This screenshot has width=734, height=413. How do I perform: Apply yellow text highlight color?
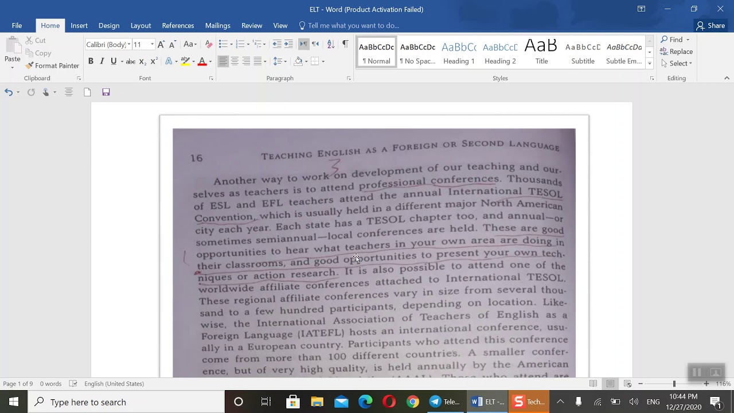185,61
